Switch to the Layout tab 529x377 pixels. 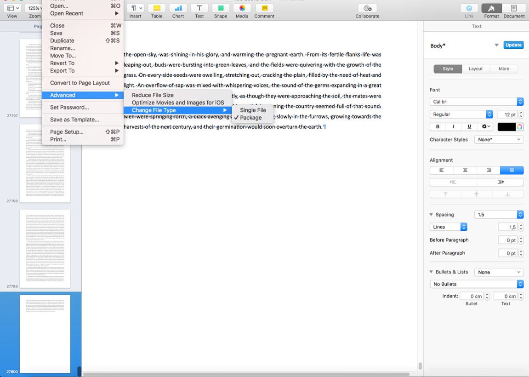click(476, 69)
